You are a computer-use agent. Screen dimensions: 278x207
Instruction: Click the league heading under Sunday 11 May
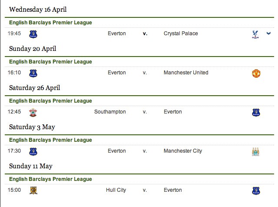[50, 179]
